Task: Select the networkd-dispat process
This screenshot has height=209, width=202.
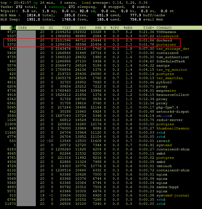Action: coord(173,112)
